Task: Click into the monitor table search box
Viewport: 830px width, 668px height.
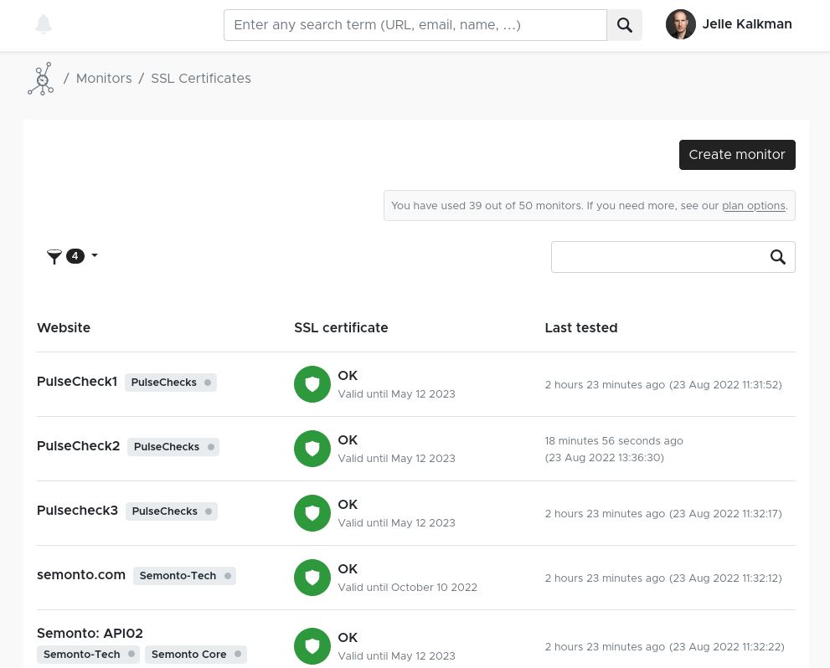Action: point(658,257)
